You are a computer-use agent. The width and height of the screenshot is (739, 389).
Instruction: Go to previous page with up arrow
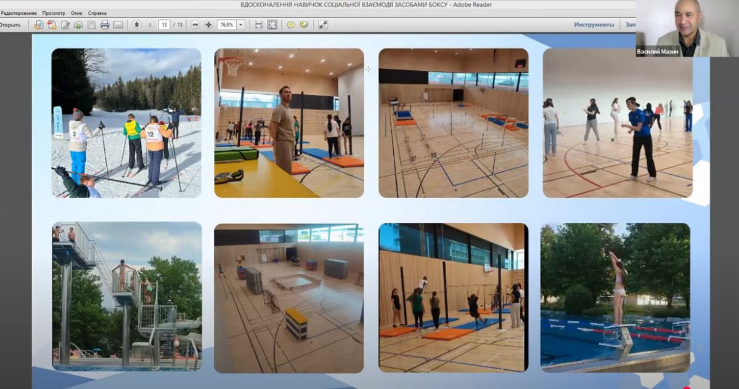(136, 25)
